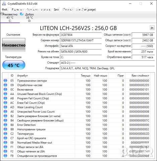
Task: Click the 45 °C temperature button
Action: click(14, 65)
